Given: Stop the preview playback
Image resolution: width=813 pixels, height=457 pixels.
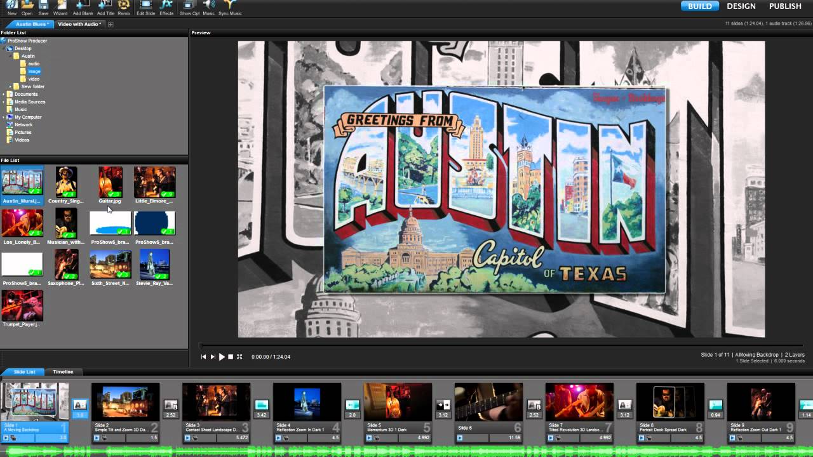Looking at the screenshot, I should coord(231,357).
